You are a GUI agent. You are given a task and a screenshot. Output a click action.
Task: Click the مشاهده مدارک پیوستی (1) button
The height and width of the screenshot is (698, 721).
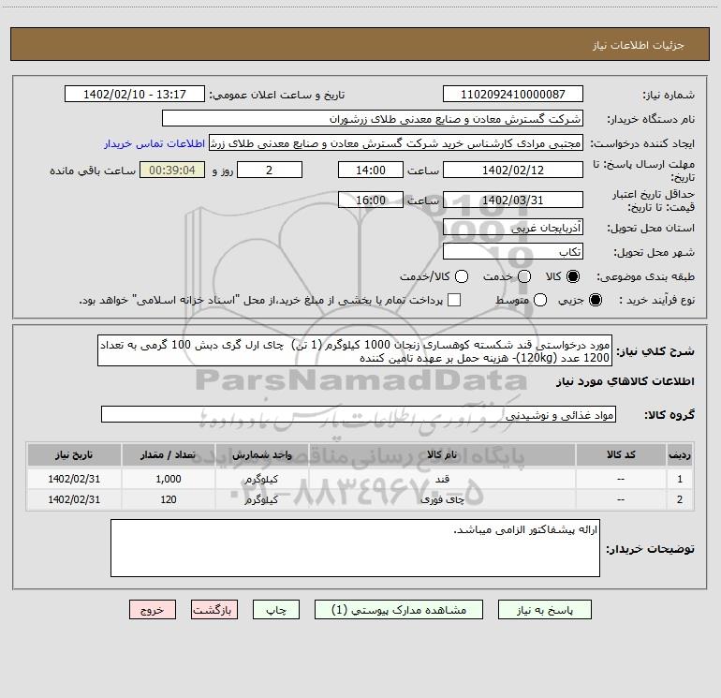[x=399, y=610]
